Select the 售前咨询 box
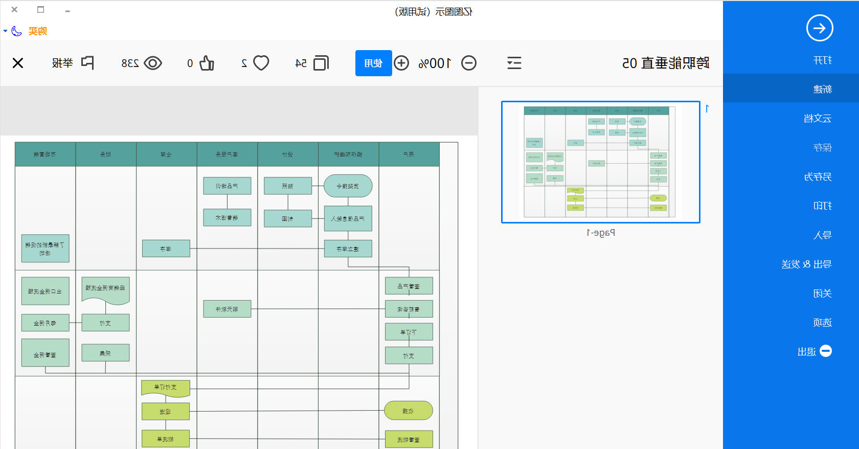 (409, 309)
